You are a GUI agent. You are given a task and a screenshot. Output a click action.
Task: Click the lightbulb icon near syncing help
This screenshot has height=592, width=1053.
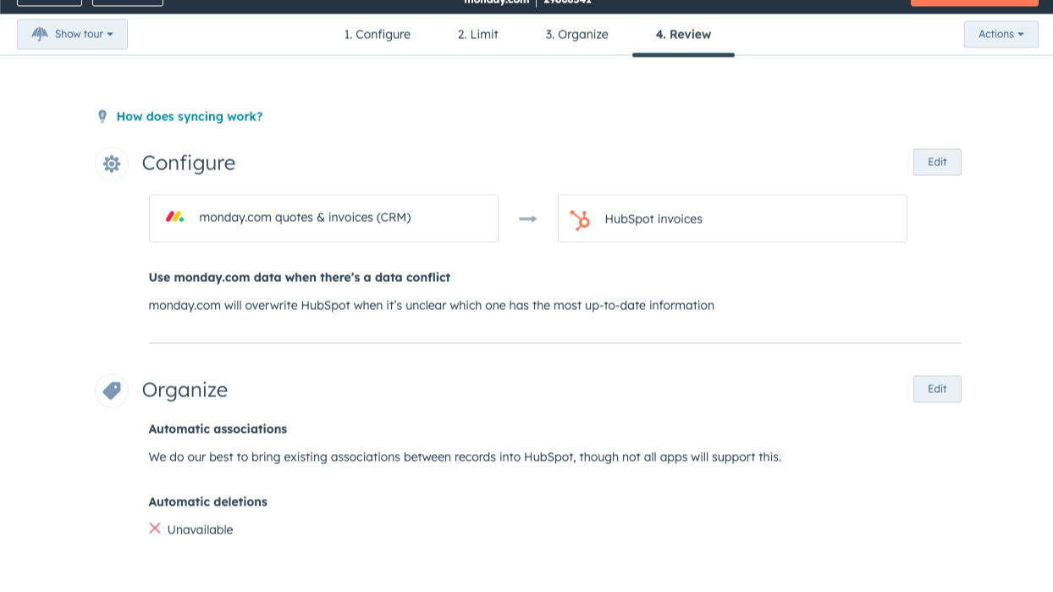point(102,117)
